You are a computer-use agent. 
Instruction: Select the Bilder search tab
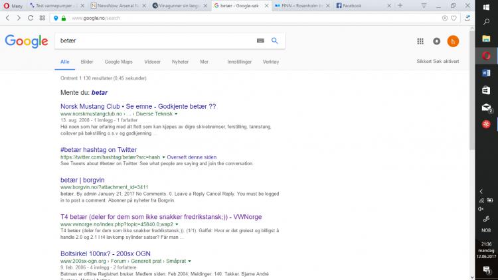(x=87, y=62)
